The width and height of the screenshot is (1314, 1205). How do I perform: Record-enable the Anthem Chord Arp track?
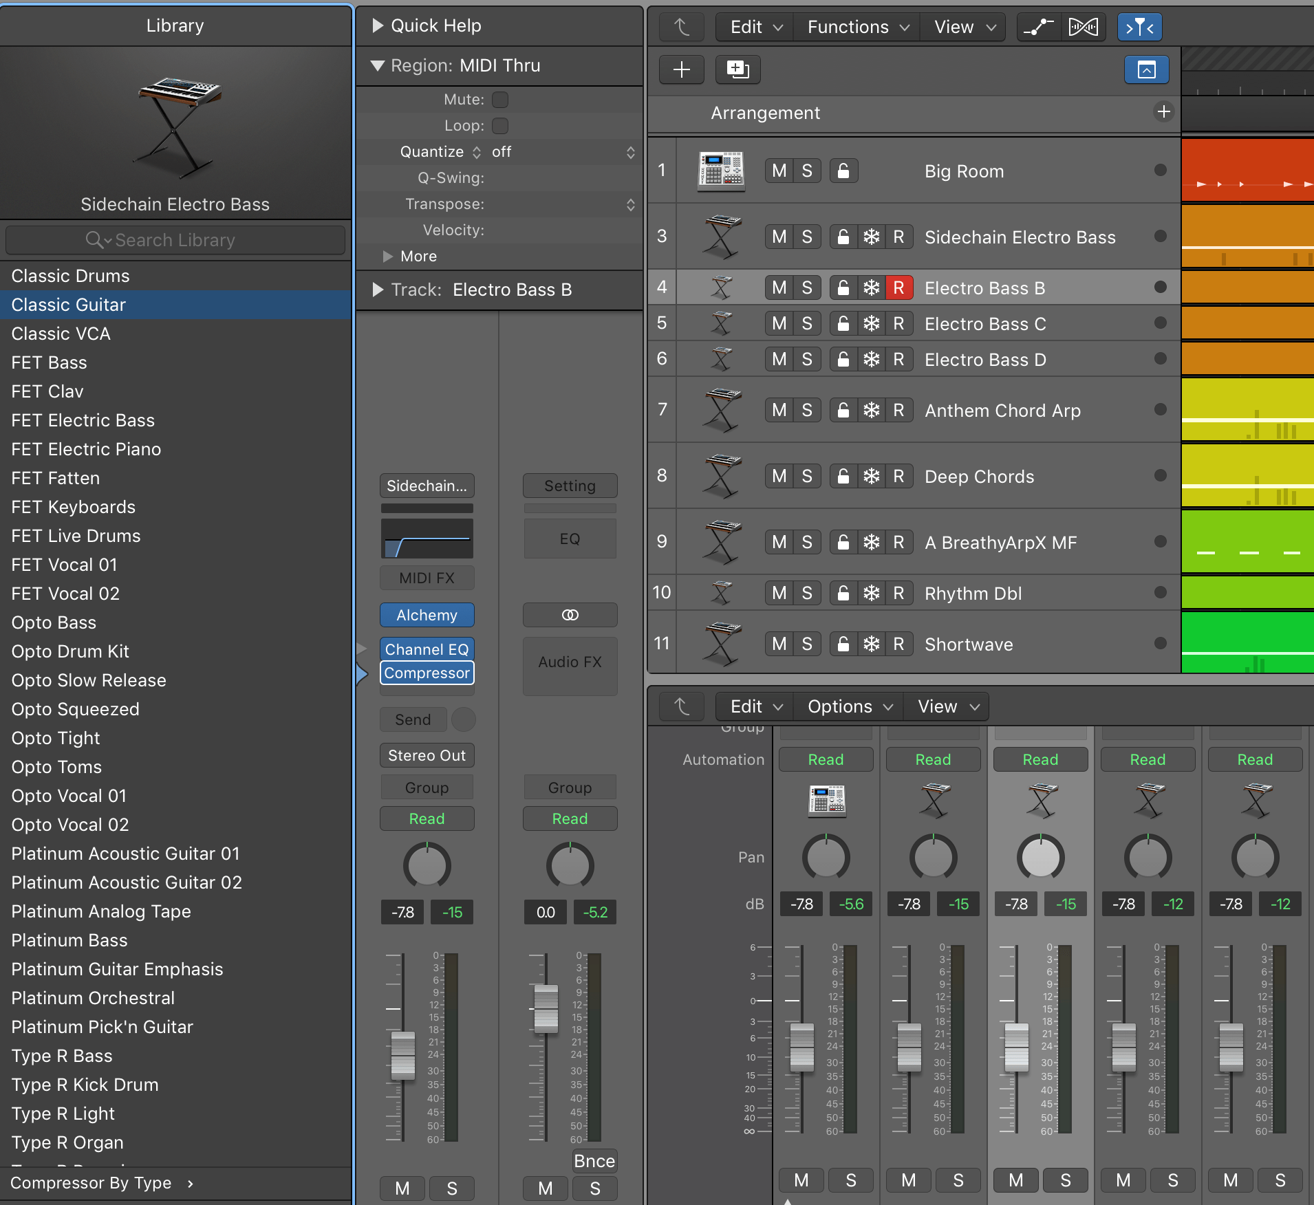[898, 410]
